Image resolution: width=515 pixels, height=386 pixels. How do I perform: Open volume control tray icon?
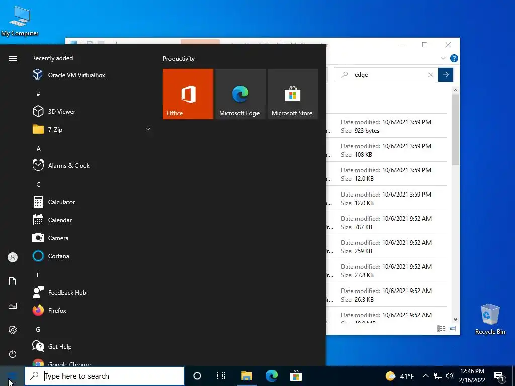450,376
